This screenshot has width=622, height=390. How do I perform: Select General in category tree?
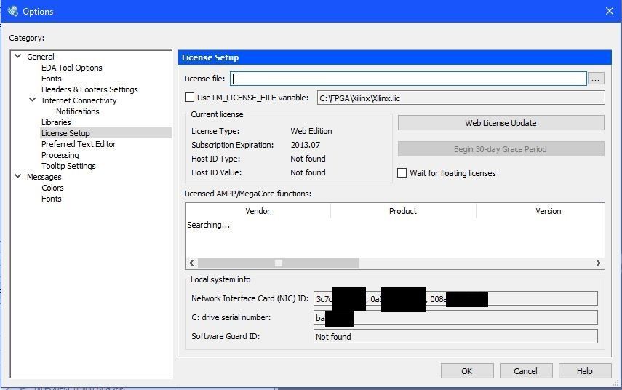(41, 57)
